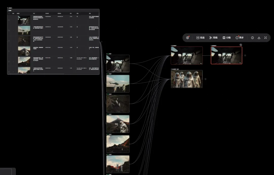Viewport: 274px width, 175px height.
Task: Click the 分镜 4 node title label
Action: click(x=110, y=114)
